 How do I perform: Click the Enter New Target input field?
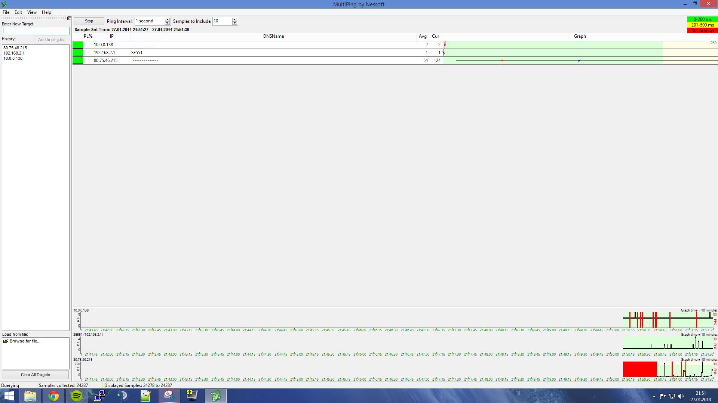(x=36, y=31)
